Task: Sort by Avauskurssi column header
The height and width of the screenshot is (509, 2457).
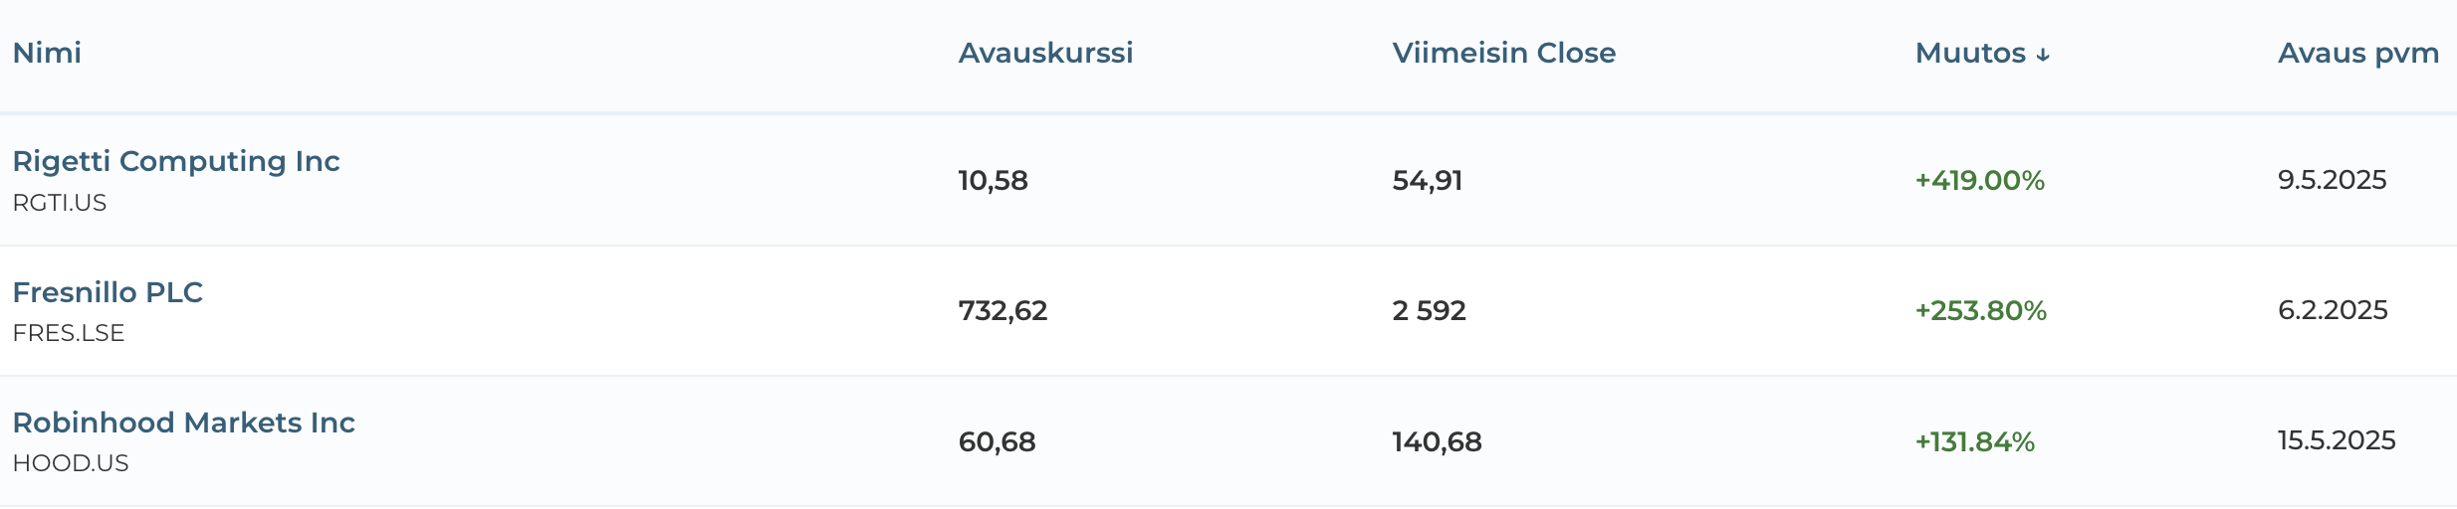Action: pos(1045,53)
